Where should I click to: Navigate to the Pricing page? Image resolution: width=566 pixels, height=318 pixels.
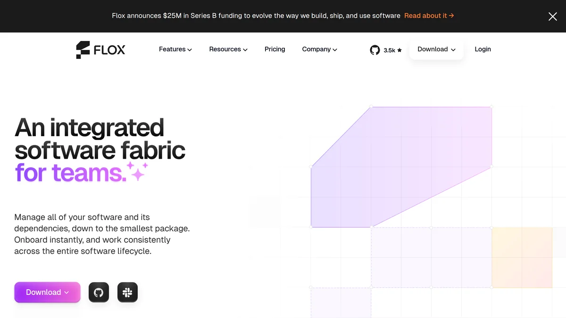(x=275, y=49)
